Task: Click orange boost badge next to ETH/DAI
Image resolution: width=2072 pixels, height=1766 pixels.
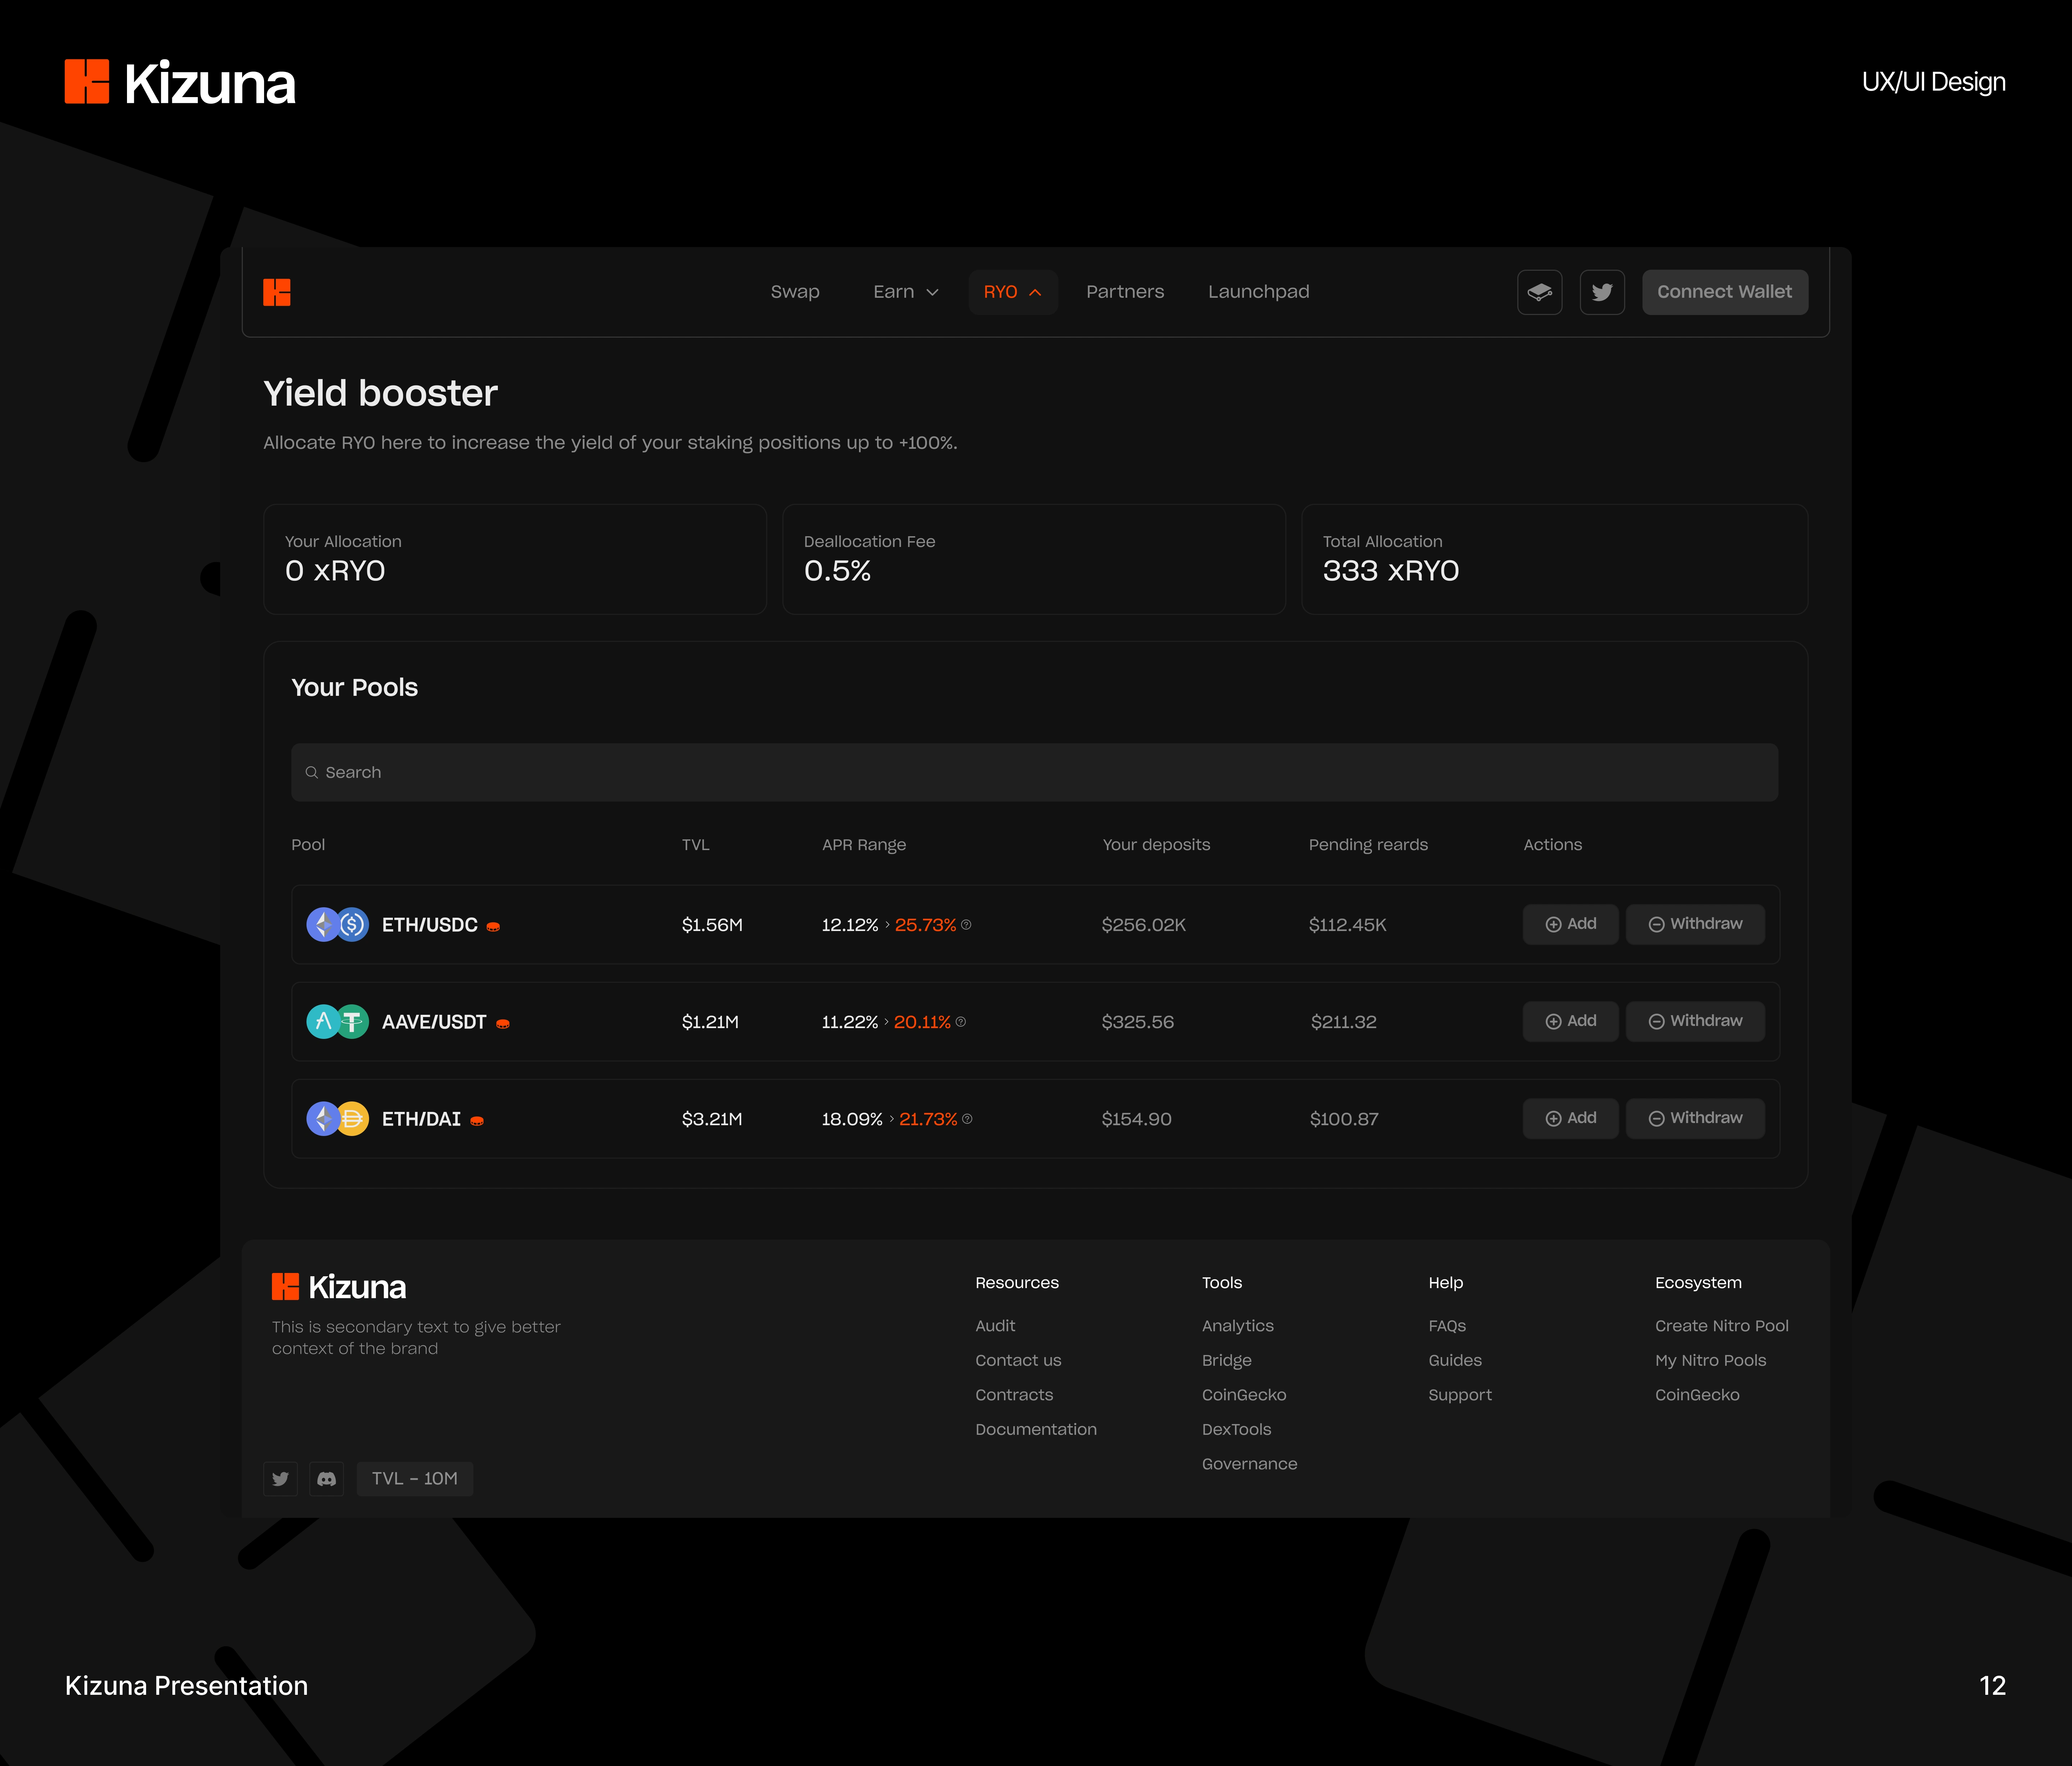Action: pyautogui.click(x=477, y=1121)
